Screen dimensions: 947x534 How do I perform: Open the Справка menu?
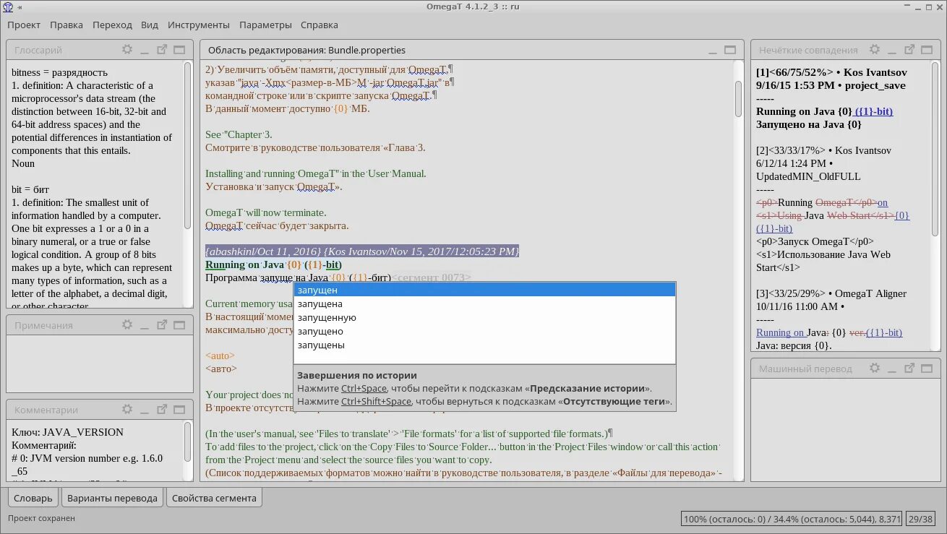(x=319, y=25)
